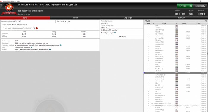Sort players by Bounty column
208x112 pixels.
point(184,23)
